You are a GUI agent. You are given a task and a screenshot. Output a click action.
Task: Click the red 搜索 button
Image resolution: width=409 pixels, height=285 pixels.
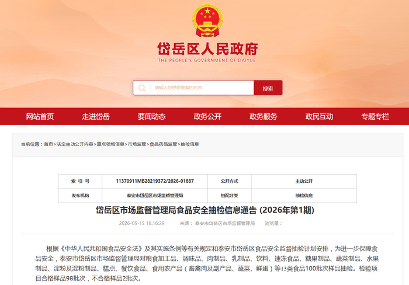tap(268, 88)
